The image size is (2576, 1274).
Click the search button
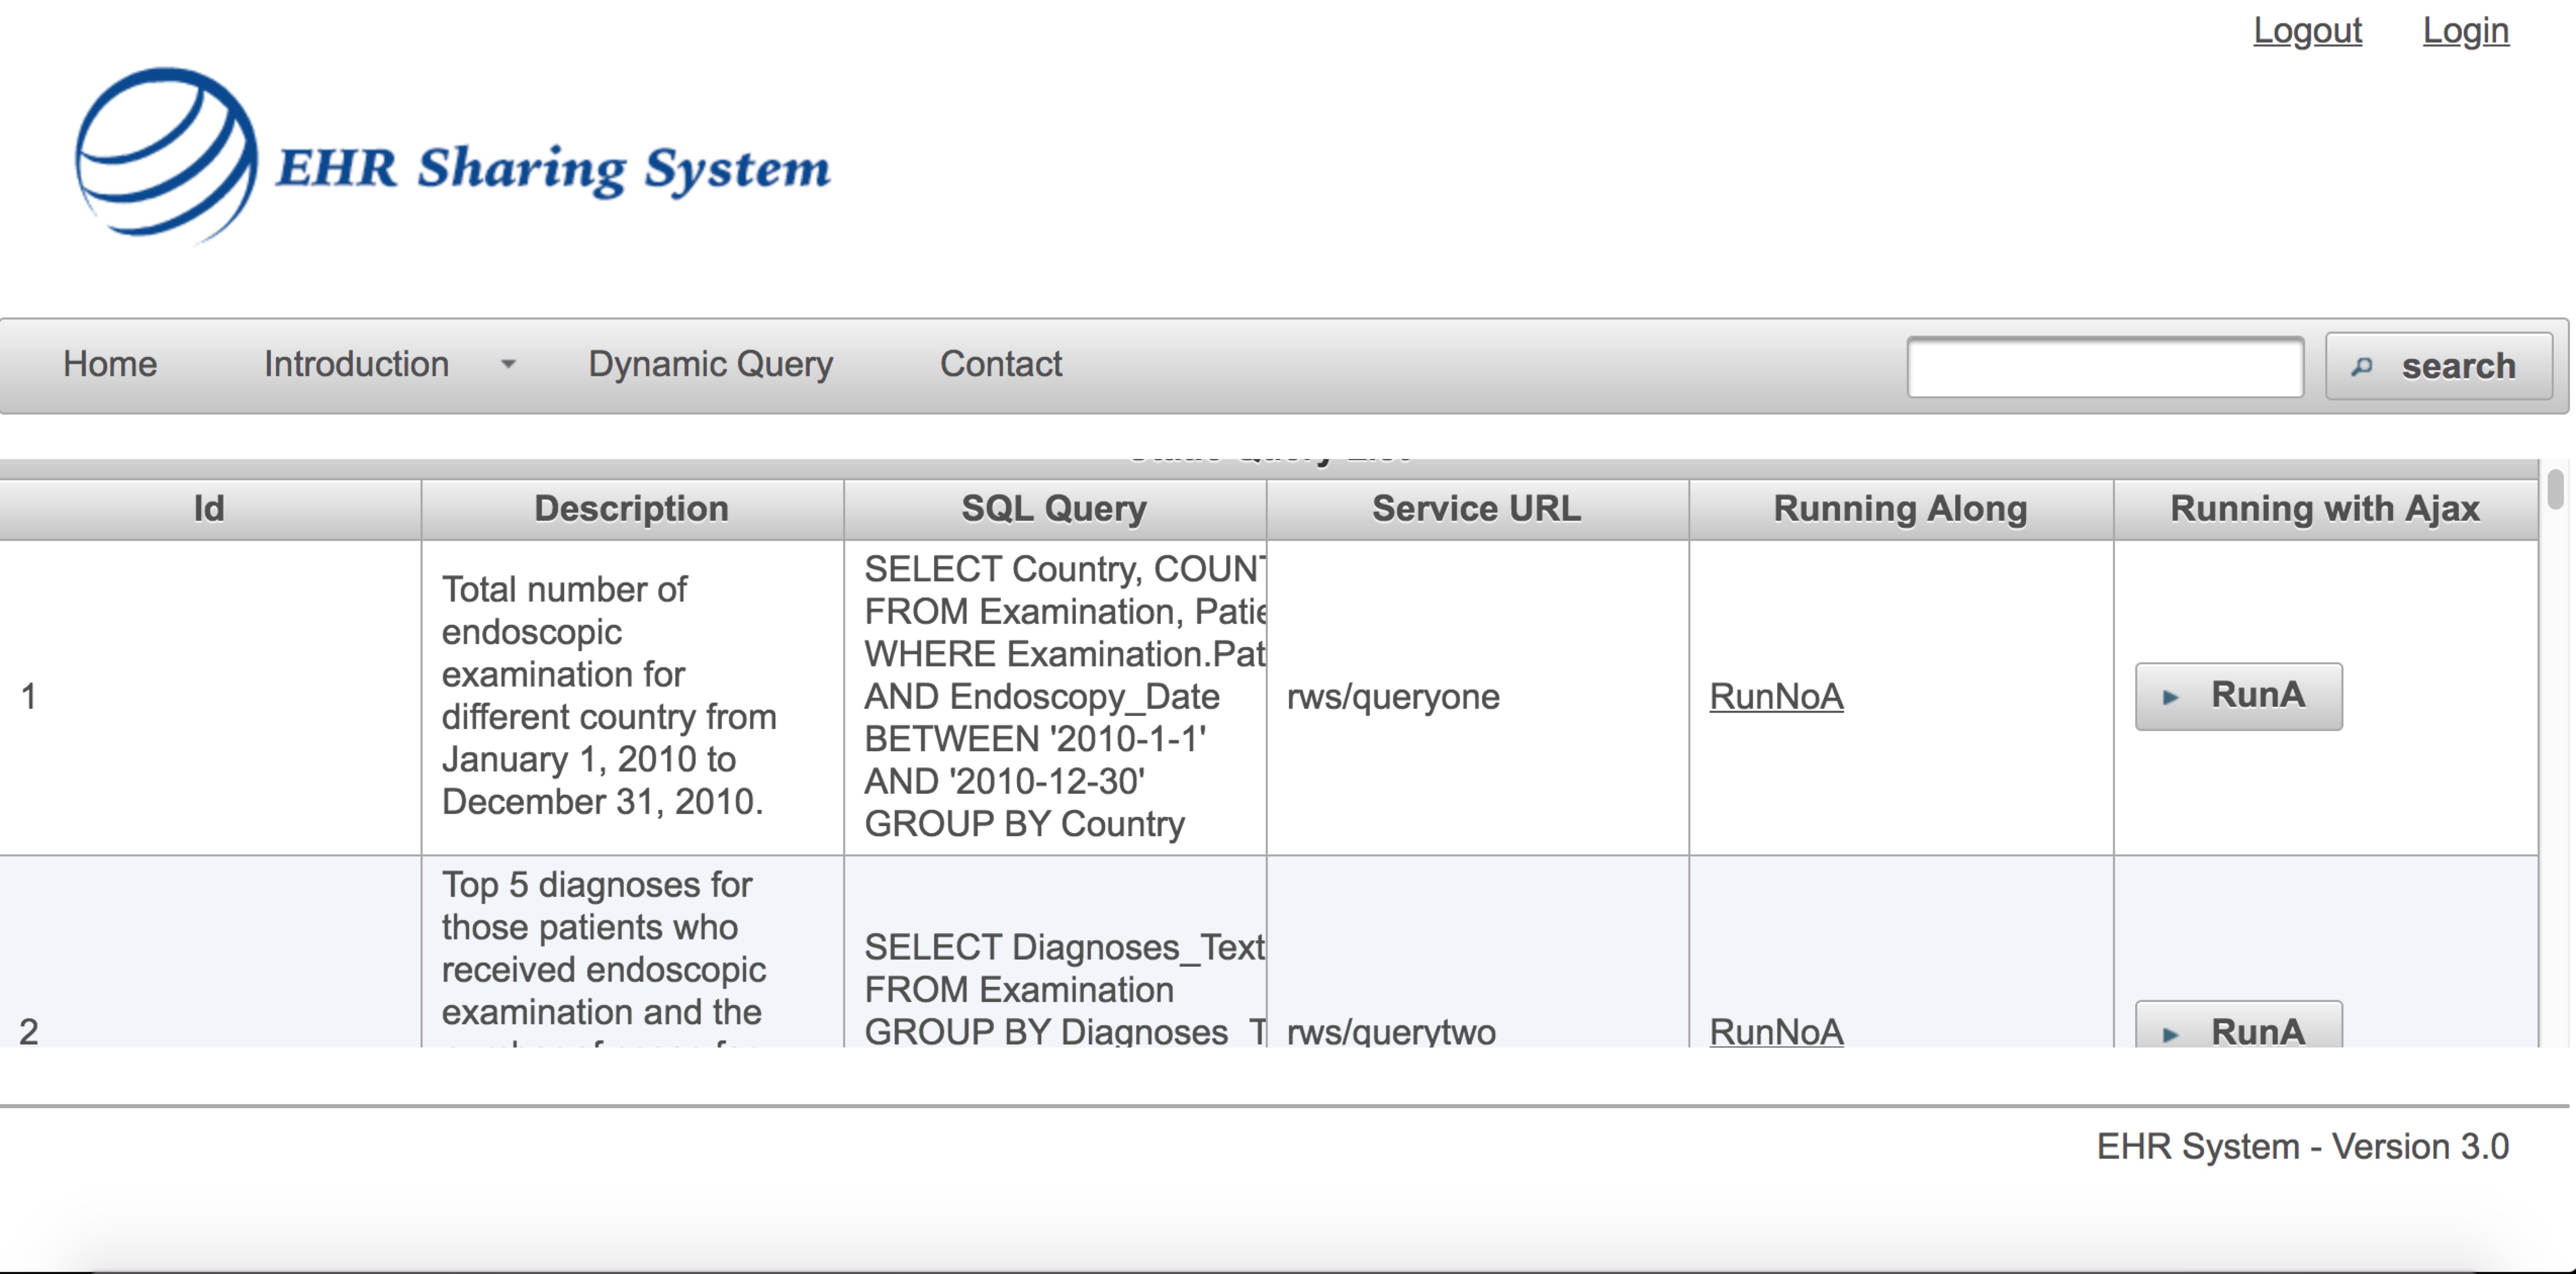point(2438,366)
